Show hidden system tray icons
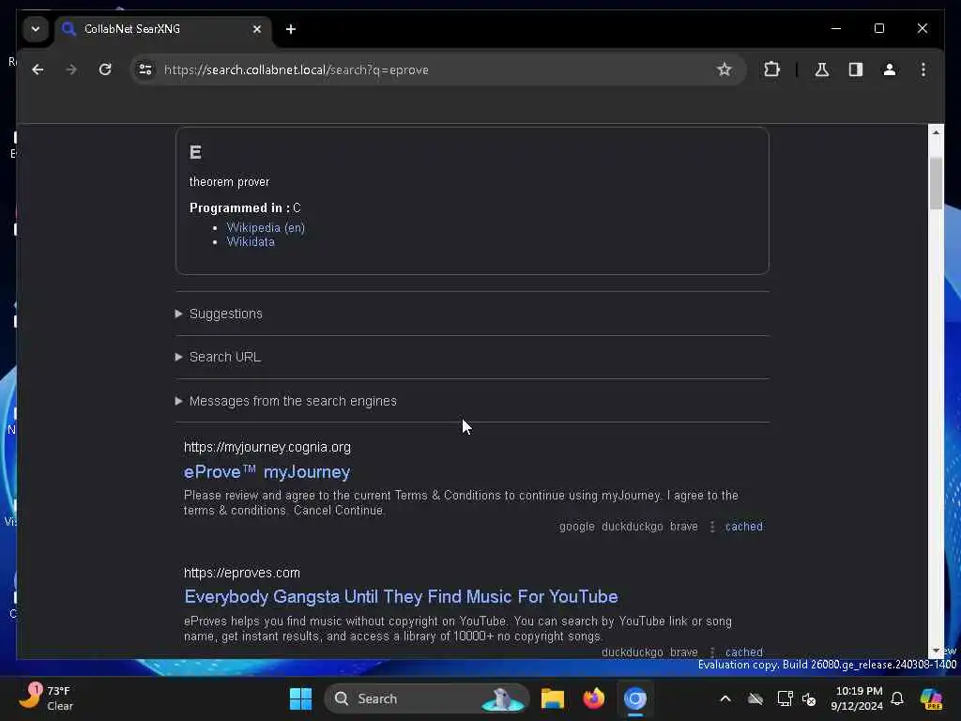The height and width of the screenshot is (721, 961). (x=725, y=698)
